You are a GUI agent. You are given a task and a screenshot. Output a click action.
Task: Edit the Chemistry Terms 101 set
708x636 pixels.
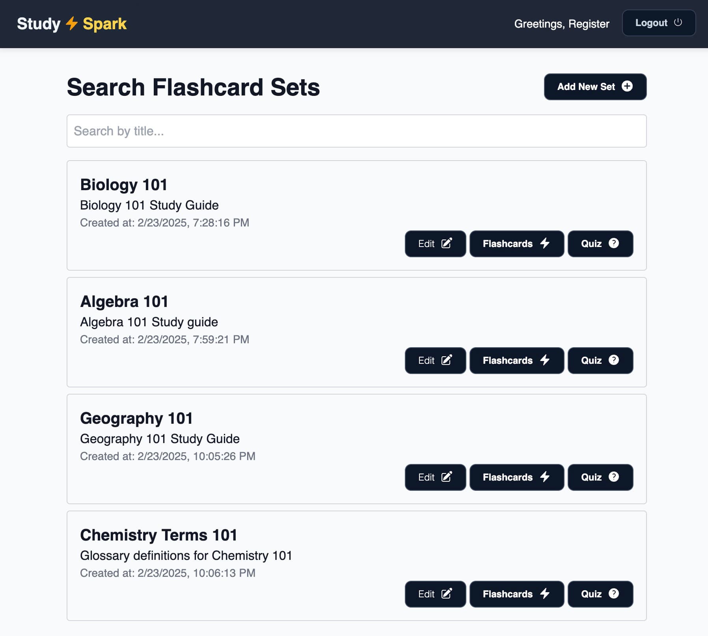tap(435, 594)
